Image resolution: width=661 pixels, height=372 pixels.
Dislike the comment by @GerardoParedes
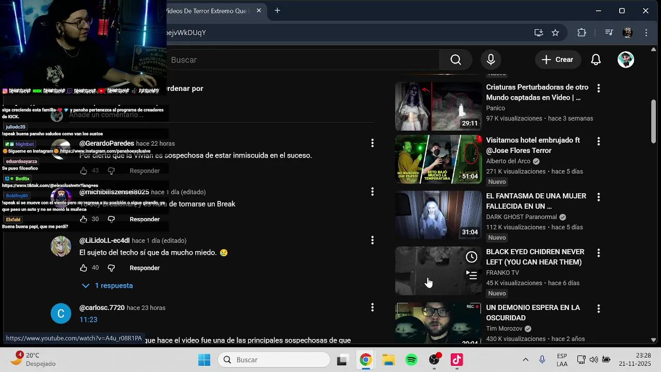point(111,171)
